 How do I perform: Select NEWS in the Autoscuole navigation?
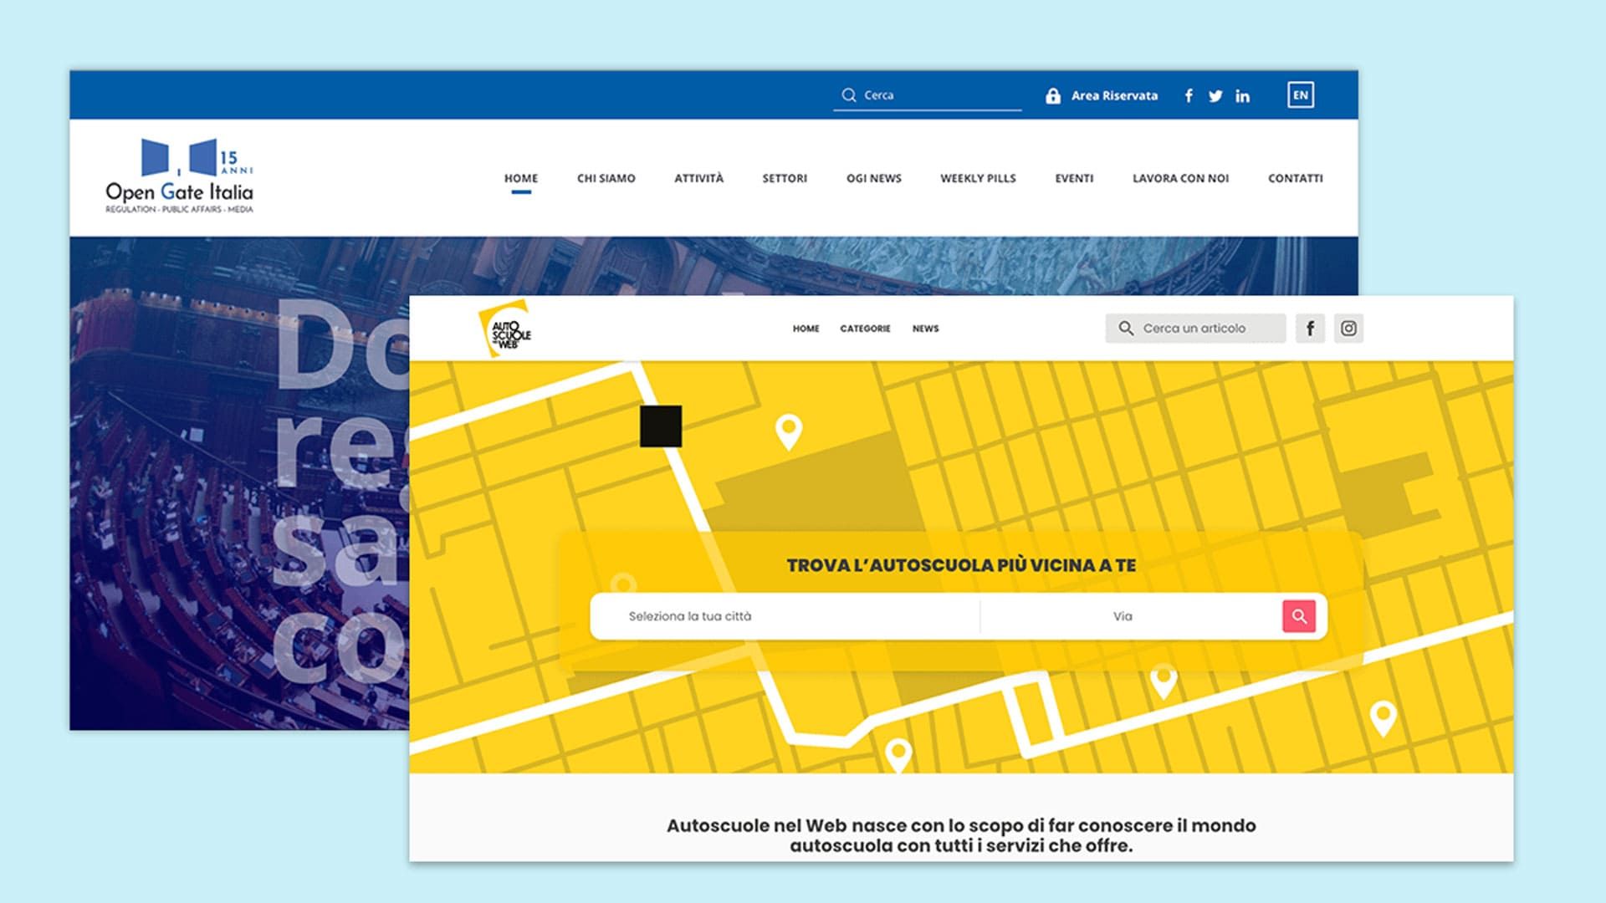point(925,329)
